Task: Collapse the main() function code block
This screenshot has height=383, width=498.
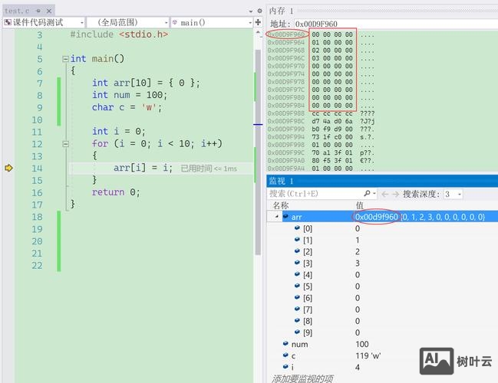Action: (64, 59)
